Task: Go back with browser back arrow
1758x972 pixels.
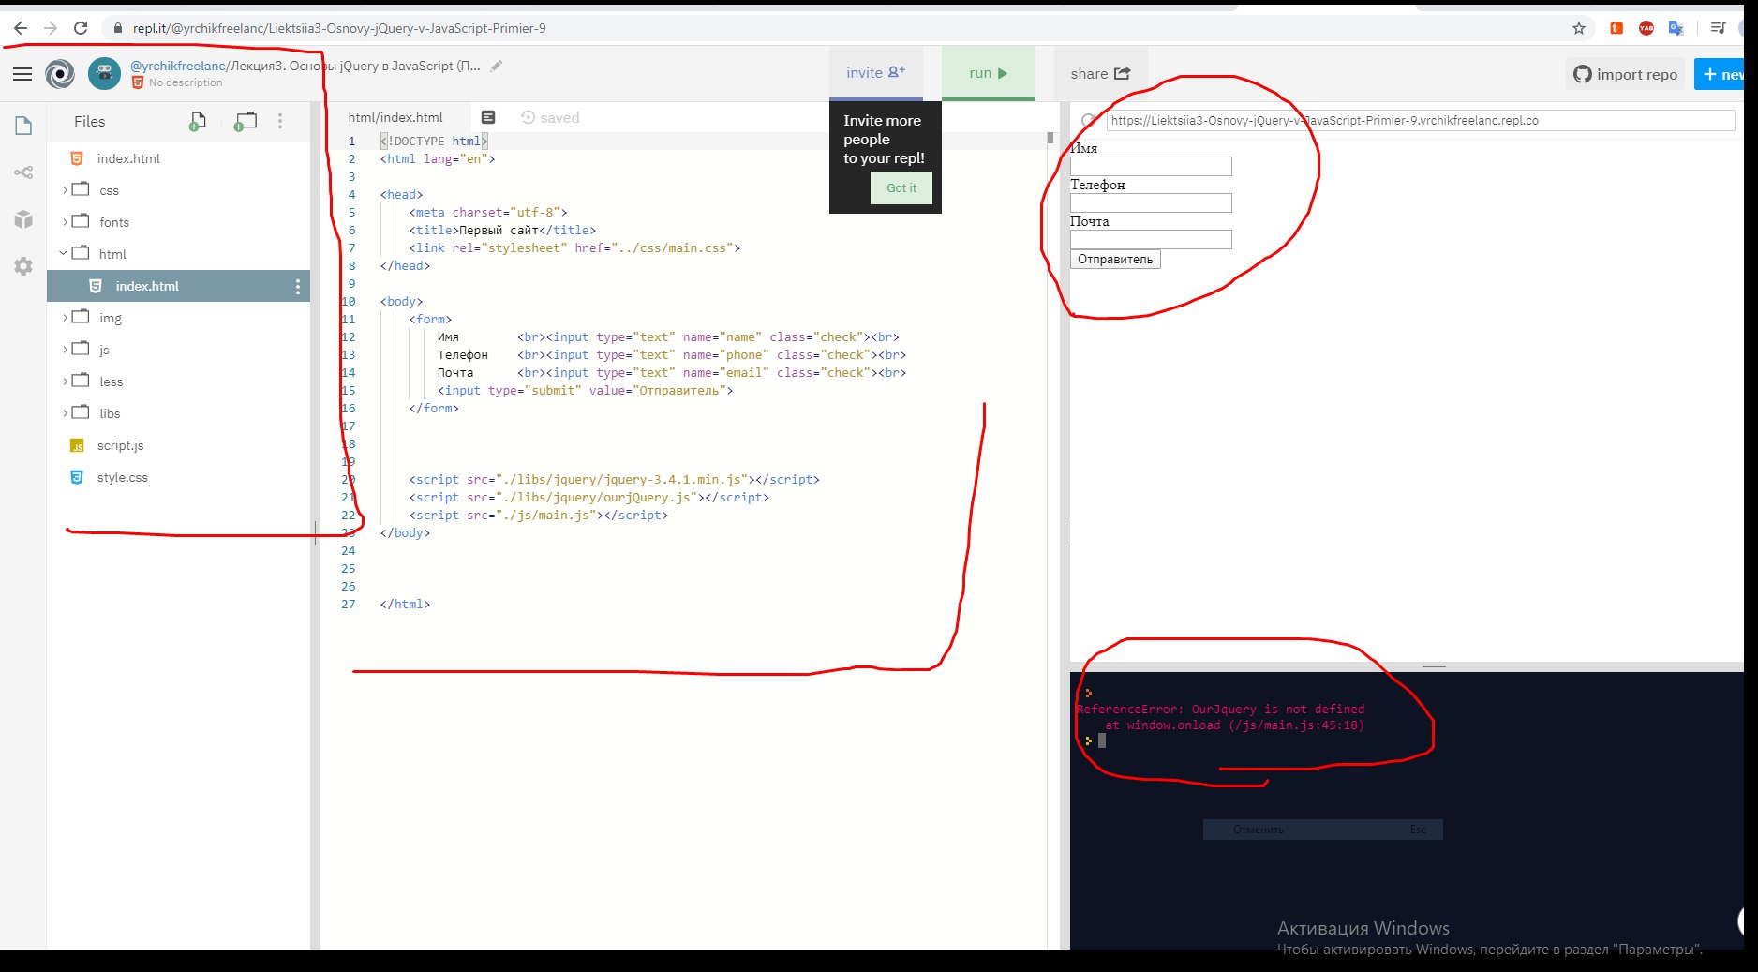Action: pos(21,28)
